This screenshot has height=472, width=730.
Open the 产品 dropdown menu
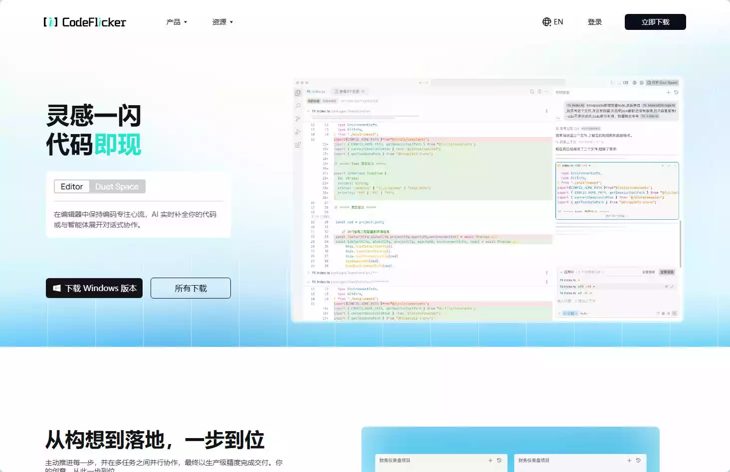tap(177, 22)
